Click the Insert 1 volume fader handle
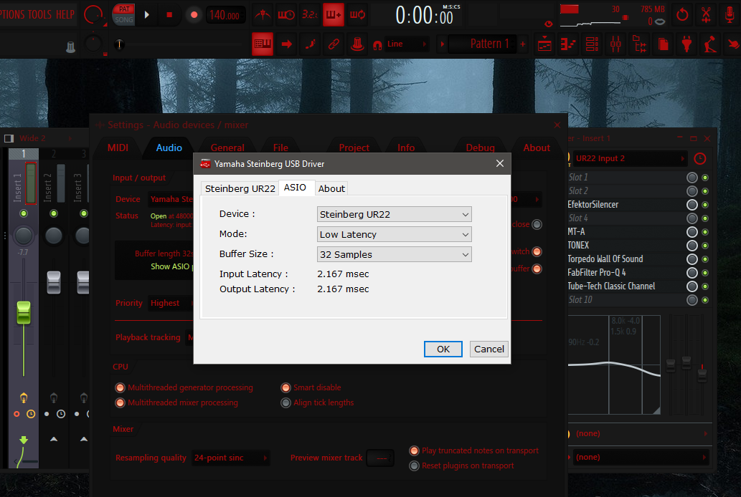The width and height of the screenshot is (741, 497). (24, 313)
